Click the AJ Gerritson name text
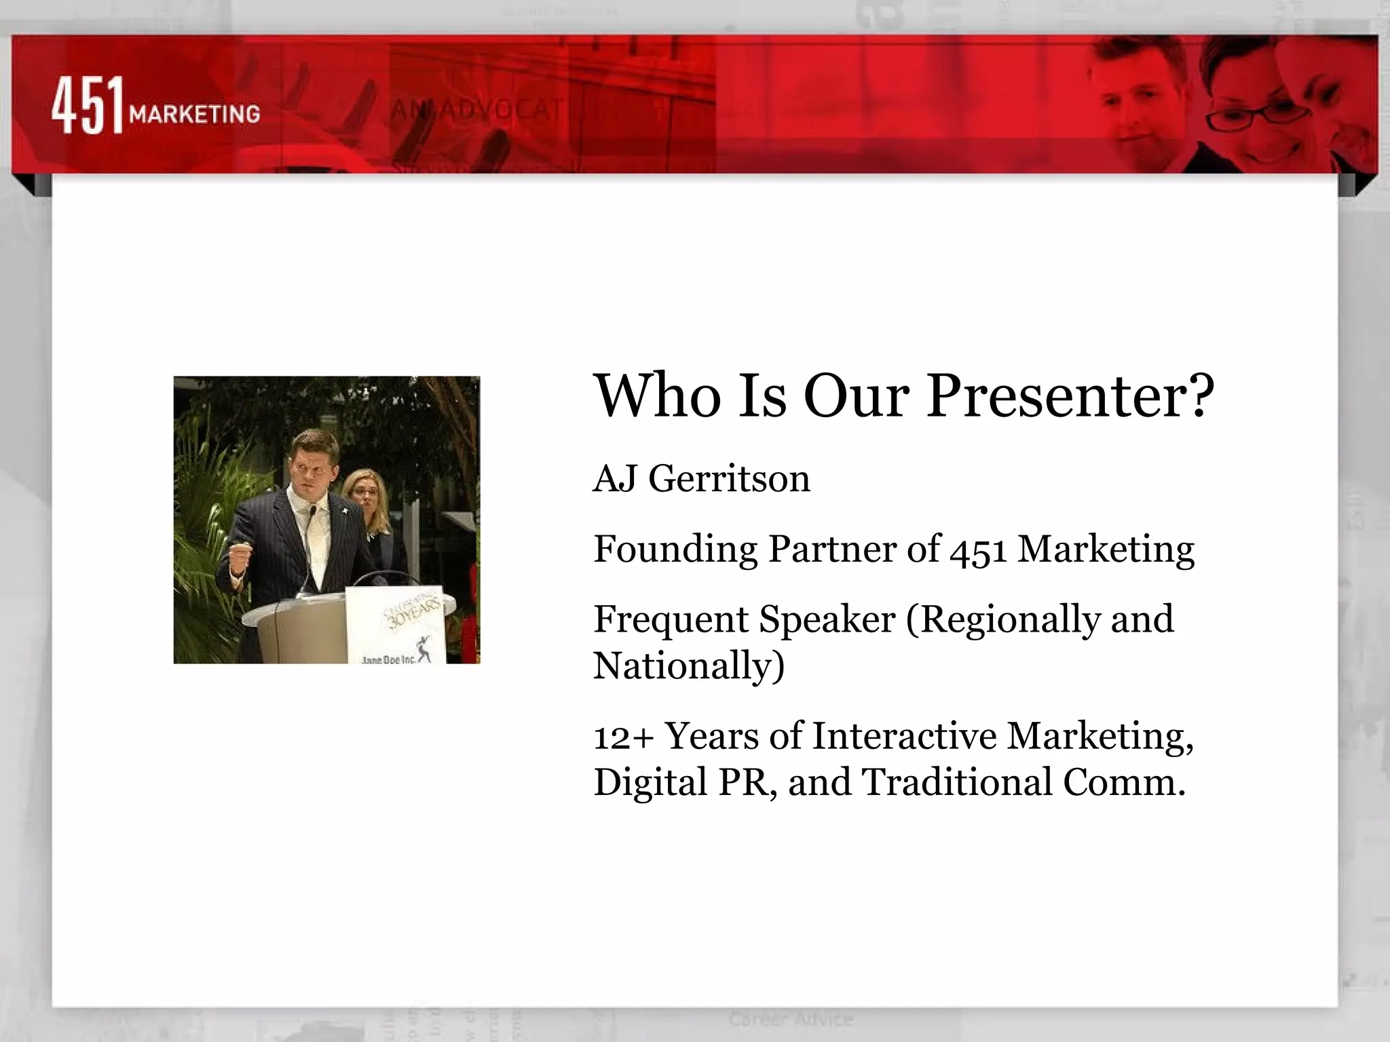Viewport: 1390px width, 1042px height. click(702, 479)
